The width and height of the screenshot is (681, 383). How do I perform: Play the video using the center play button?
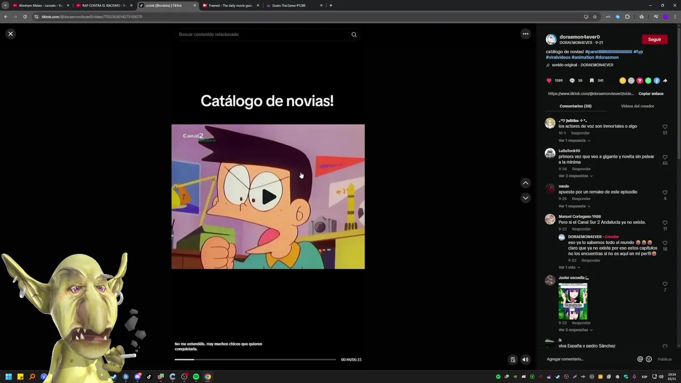268,197
